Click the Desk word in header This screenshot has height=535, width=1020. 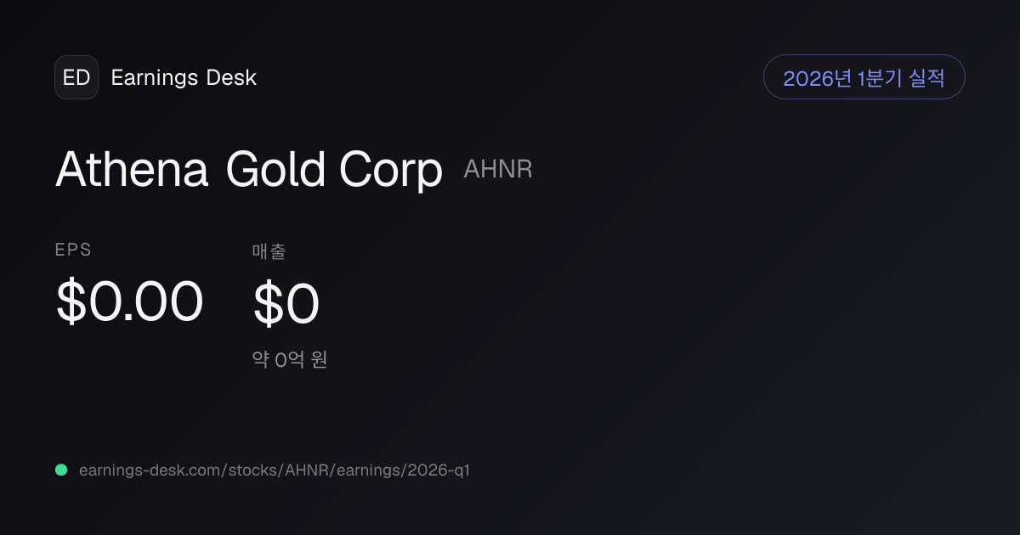231,77
